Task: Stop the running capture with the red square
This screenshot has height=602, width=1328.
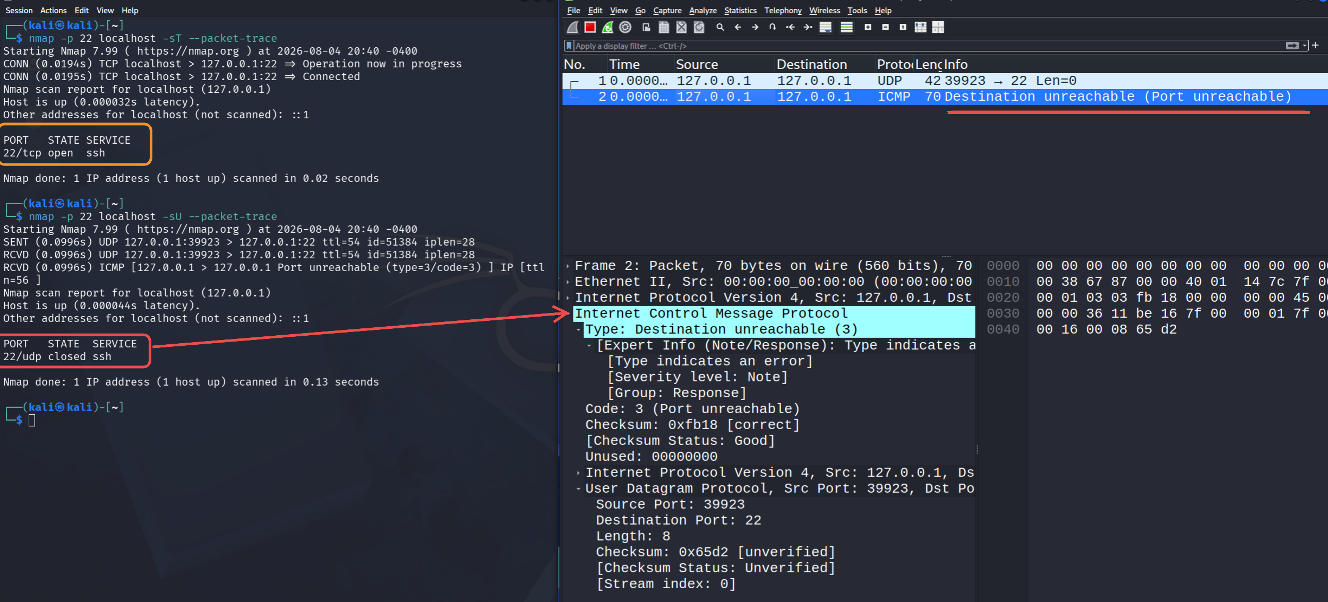Action: (590, 27)
